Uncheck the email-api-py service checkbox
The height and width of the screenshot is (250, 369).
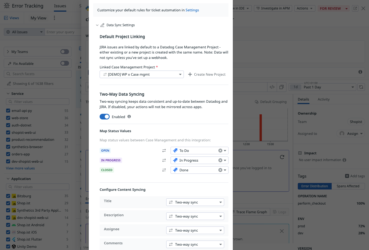(8, 111)
